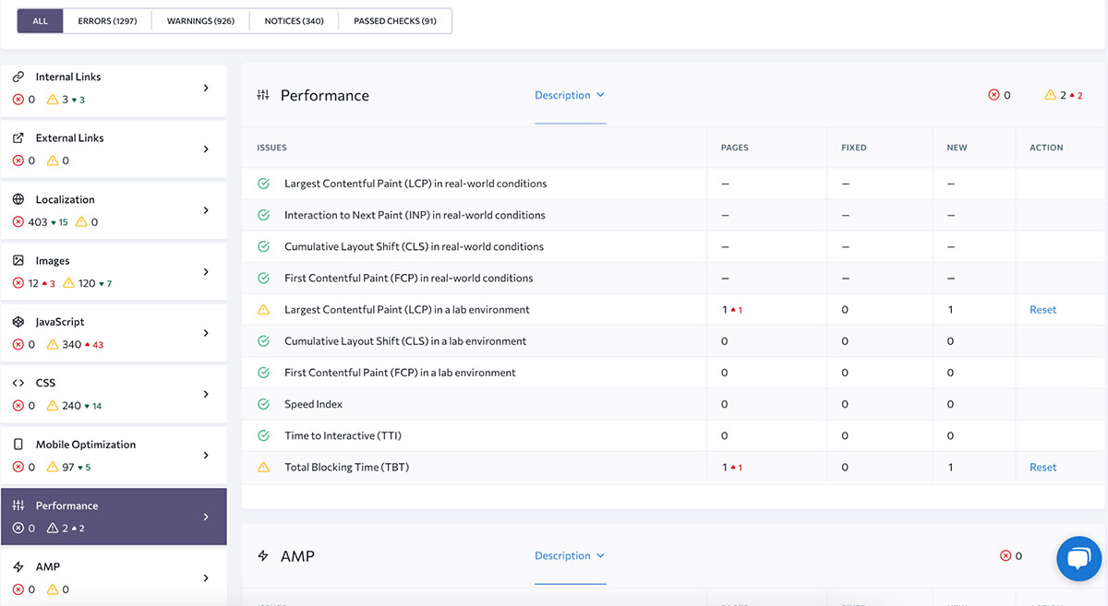Click the External Links icon in sidebar
The image size is (1108, 606).
[18, 137]
